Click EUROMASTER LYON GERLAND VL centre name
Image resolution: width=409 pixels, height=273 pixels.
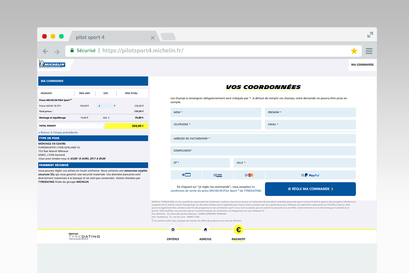(x=59, y=147)
